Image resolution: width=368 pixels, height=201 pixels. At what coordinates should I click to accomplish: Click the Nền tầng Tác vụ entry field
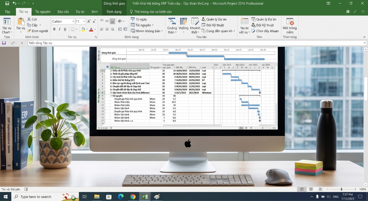(197, 43)
